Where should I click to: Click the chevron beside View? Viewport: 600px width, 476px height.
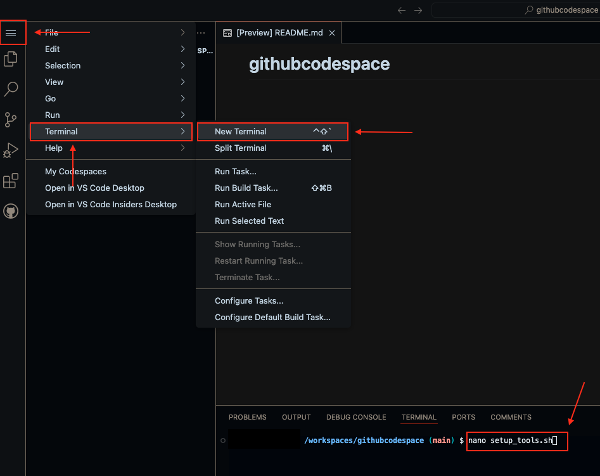[x=183, y=82]
